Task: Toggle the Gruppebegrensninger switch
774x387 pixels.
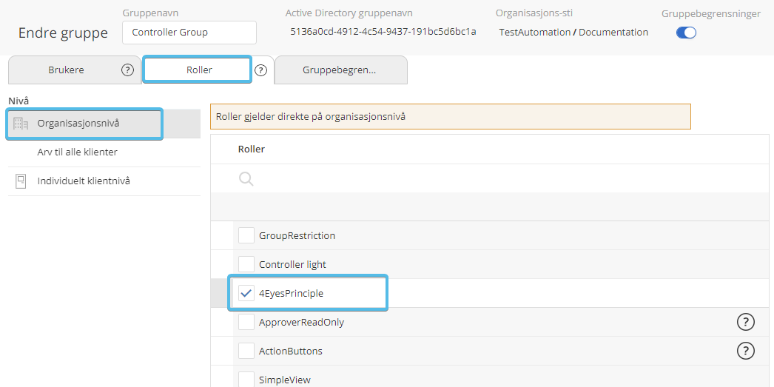Action: [686, 33]
